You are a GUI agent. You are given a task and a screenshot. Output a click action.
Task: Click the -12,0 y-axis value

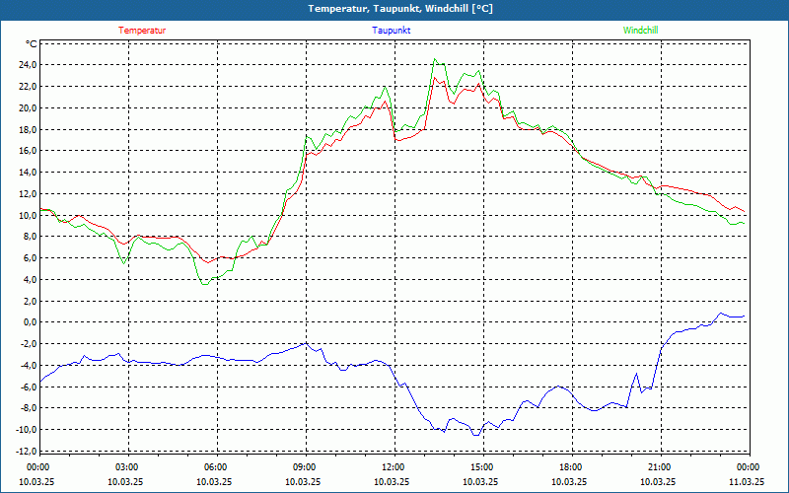tap(22, 452)
